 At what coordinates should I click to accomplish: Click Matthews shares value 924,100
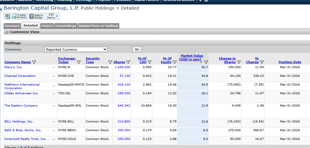[x=124, y=84]
